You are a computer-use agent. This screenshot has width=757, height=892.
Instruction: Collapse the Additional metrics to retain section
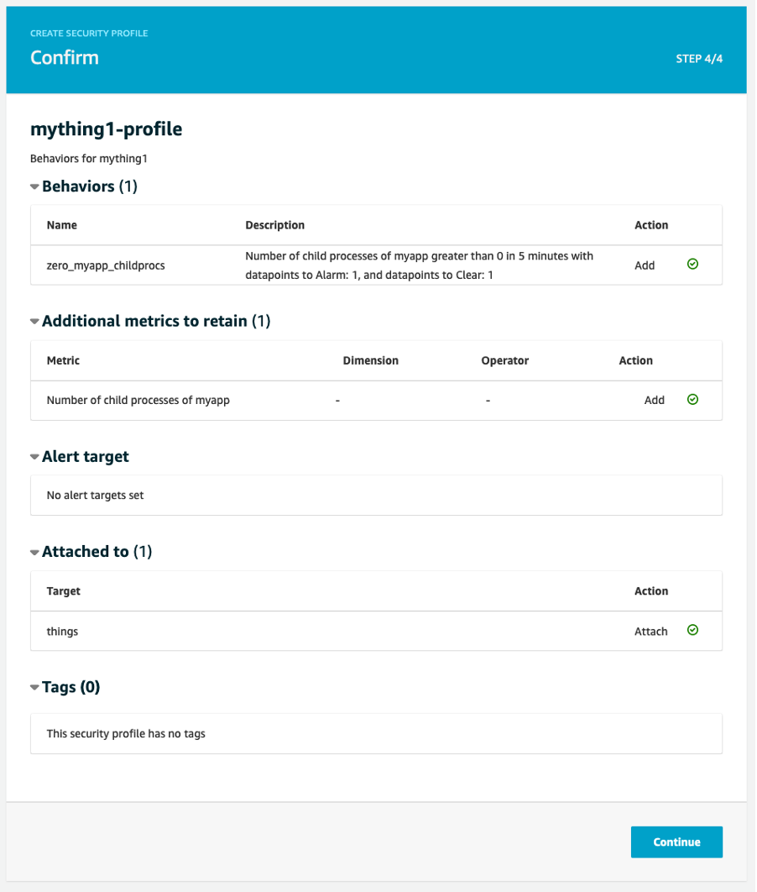click(34, 322)
